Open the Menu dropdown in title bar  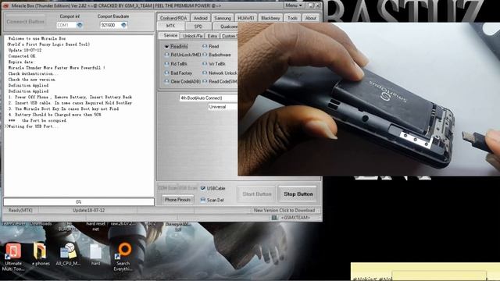(294, 5)
